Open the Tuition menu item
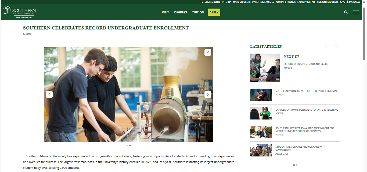 [198, 12]
